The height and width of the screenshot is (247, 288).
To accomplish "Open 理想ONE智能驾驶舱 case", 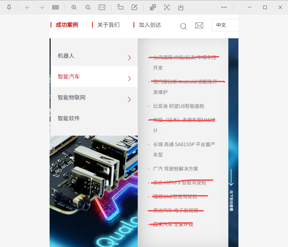I will tap(175, 196).
